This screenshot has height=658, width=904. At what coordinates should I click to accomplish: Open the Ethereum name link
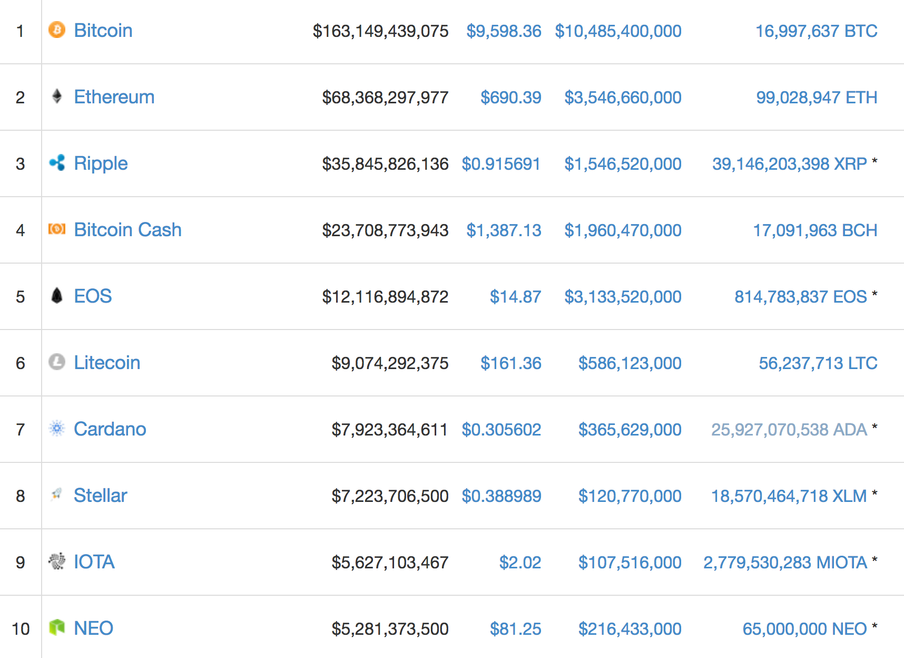(114, 97)
